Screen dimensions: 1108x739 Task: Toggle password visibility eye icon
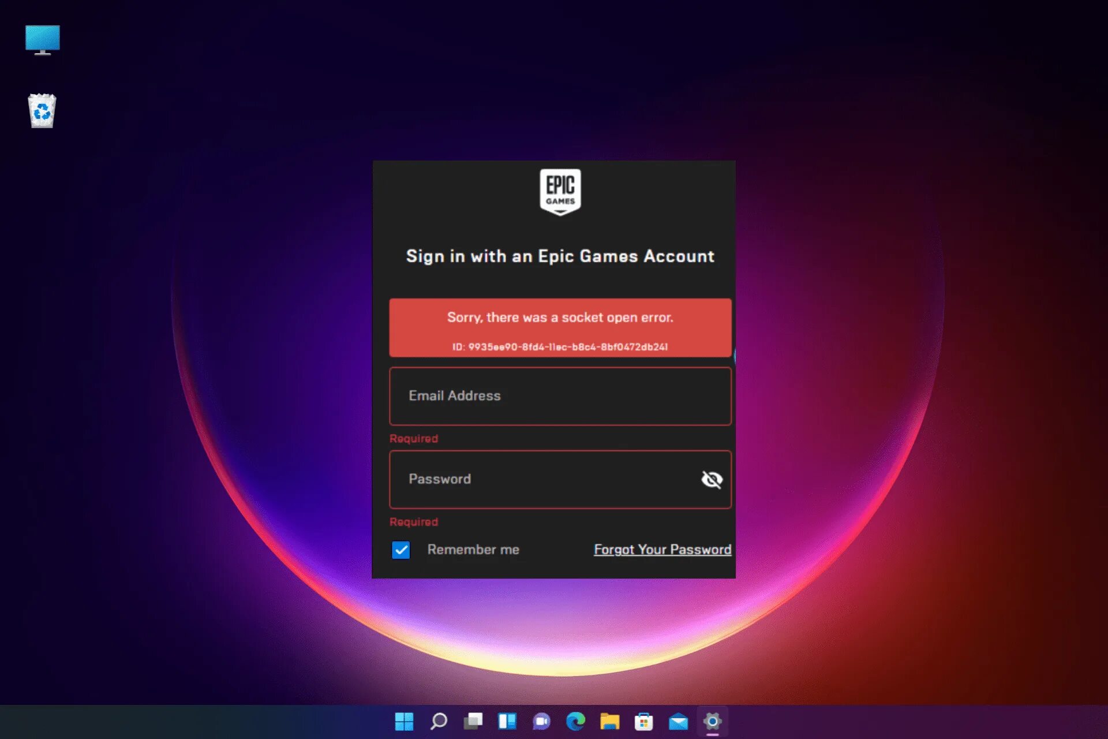pos(712,479)
